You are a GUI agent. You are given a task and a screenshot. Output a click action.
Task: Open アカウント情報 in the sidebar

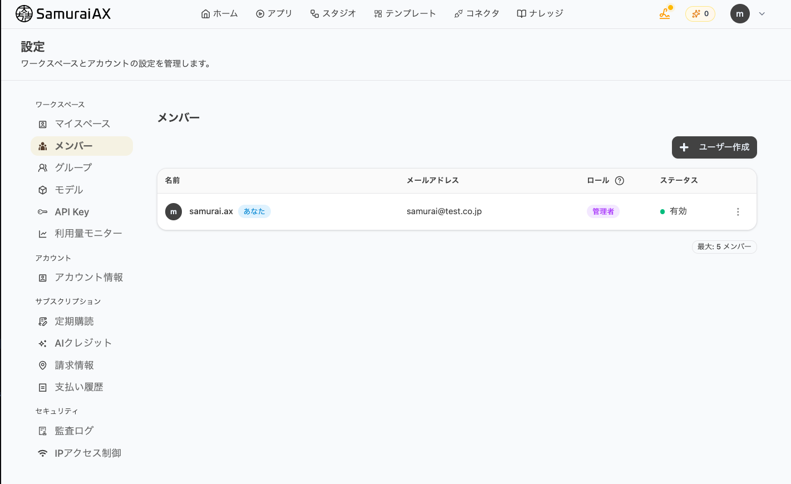[82, 278]
